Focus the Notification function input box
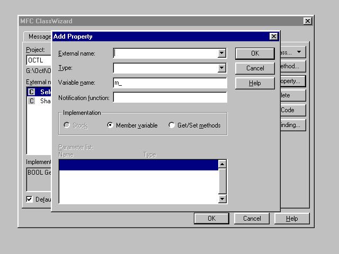This screenshot has width=339, height=254. click(169, 98)
